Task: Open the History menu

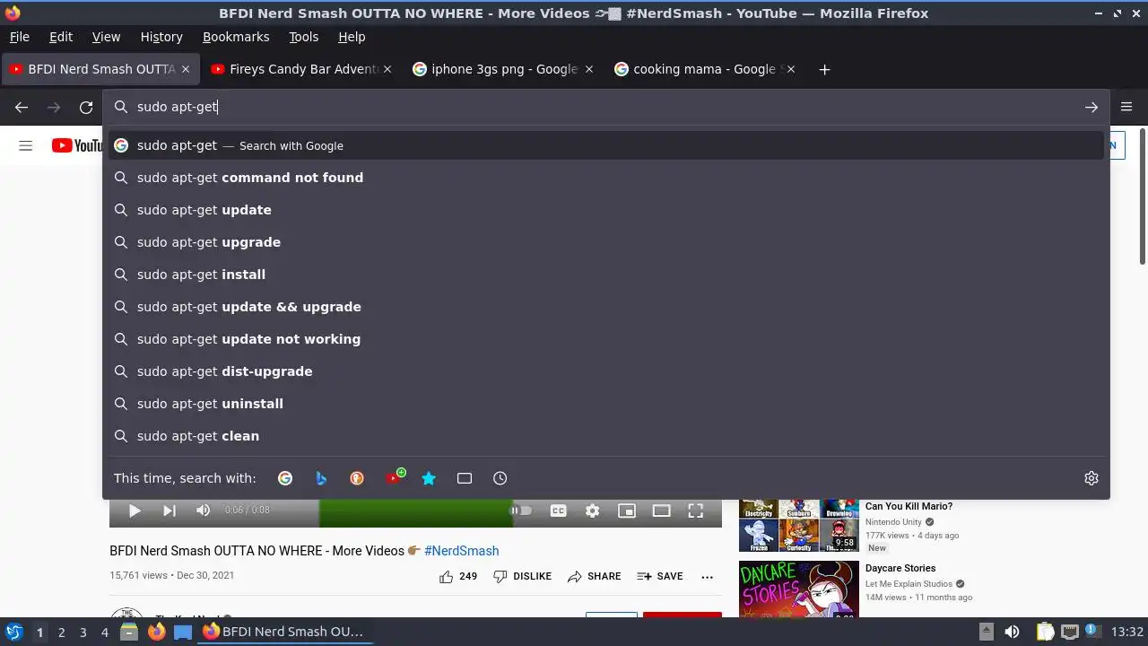Action: 161,37
